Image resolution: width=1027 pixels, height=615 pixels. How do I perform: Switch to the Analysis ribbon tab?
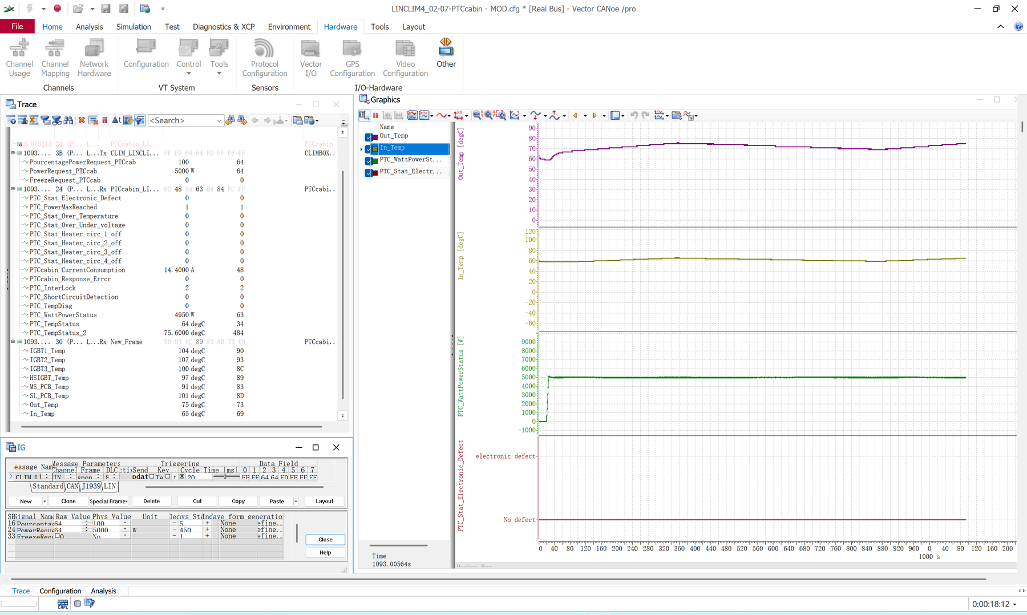coord(90,27)
